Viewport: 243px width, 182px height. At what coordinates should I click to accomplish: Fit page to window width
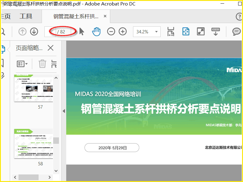click(171, 32)
